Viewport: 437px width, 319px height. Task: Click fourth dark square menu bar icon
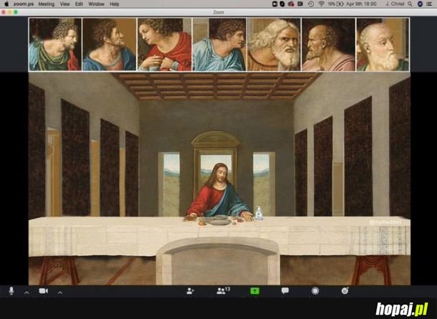click(300, 4)
